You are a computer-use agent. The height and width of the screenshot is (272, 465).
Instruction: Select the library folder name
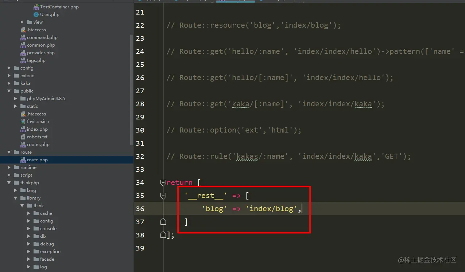tap(34, 198)
